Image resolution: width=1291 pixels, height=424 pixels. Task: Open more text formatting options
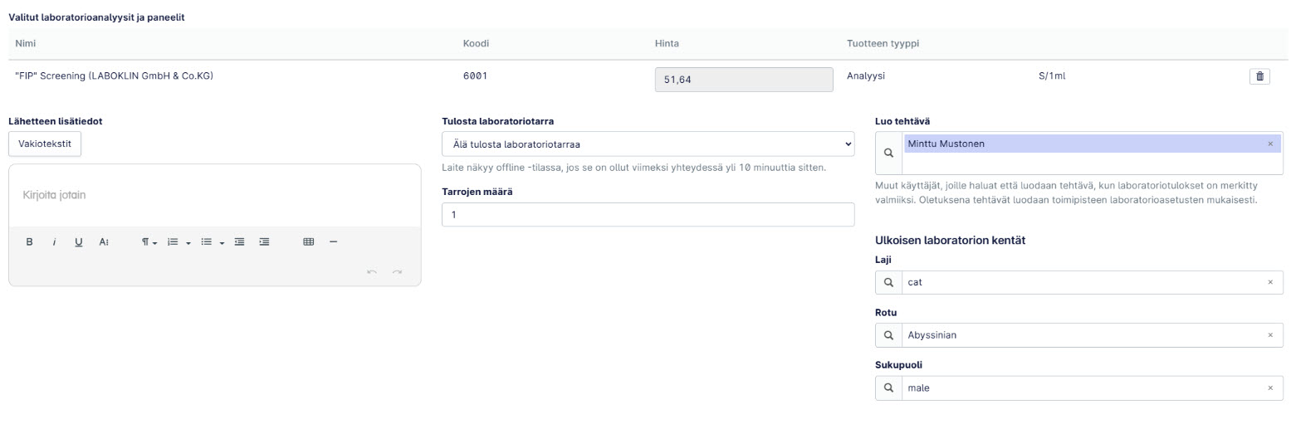click(104, 242)
